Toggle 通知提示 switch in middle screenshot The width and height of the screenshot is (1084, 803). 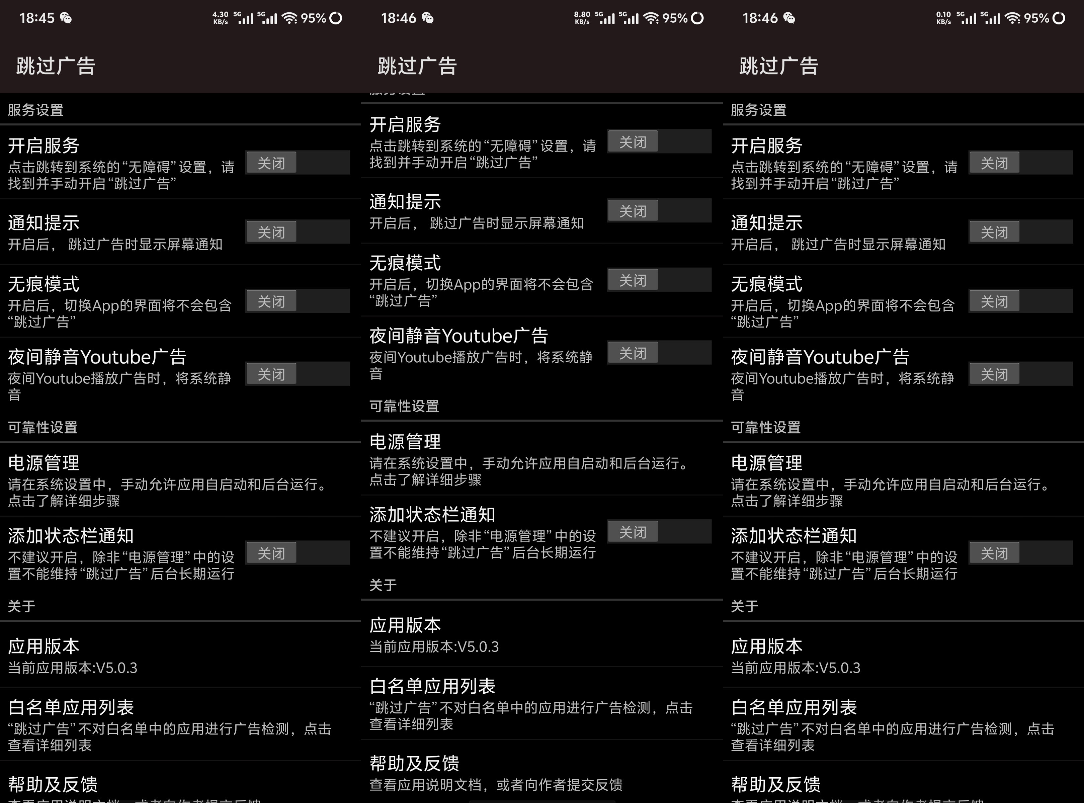pos(659,211)
